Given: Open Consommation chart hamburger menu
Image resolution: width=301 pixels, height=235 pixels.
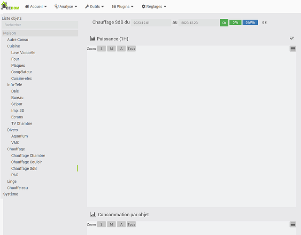Looking at the screenshot, I should click(x=293, y=224).
